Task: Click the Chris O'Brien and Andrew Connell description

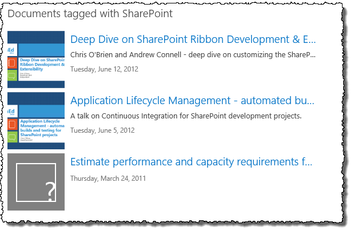Action: pos(193,55)
